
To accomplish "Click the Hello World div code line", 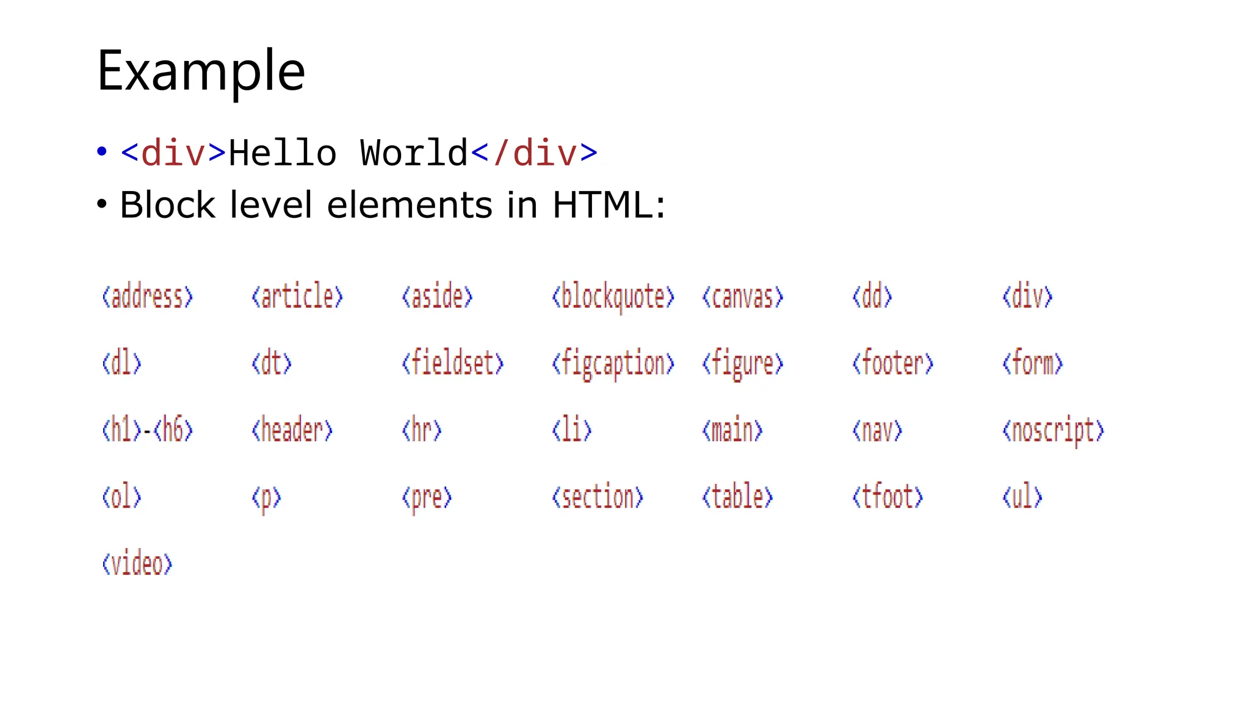I will [359, 153].
